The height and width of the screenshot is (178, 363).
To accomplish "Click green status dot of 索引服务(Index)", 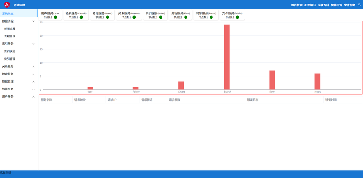I will click(161, 17).
